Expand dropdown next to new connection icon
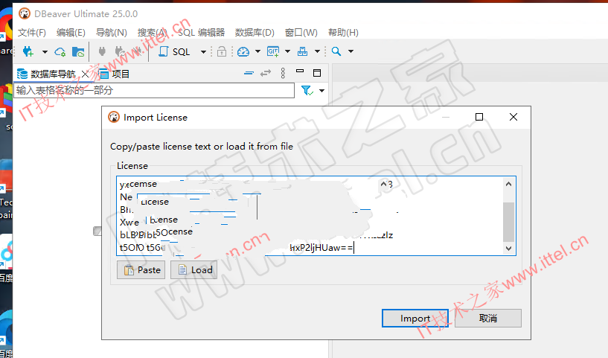 pyautogui.click(x=45, y=51)
